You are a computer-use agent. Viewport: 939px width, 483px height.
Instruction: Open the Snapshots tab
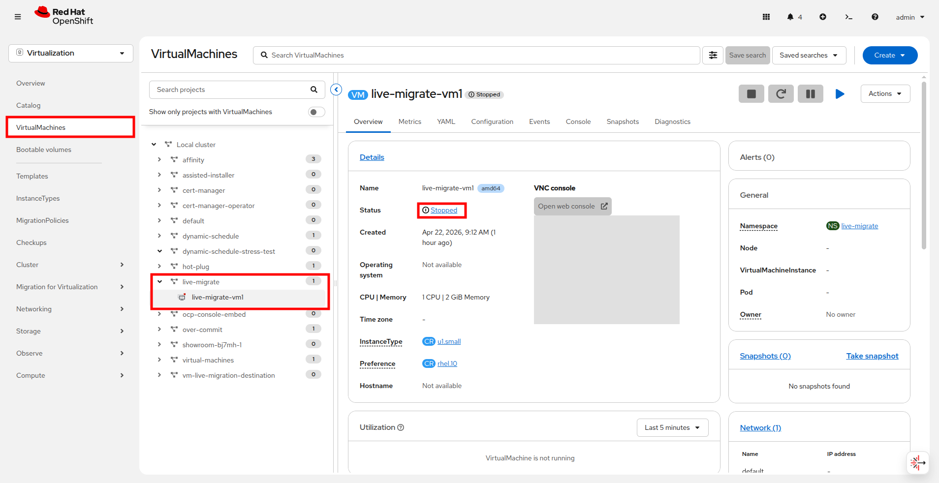pos(623,121)
